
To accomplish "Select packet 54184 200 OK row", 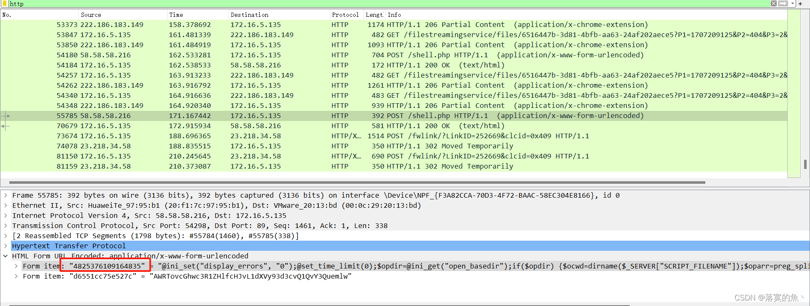I will tap(394, 65).
